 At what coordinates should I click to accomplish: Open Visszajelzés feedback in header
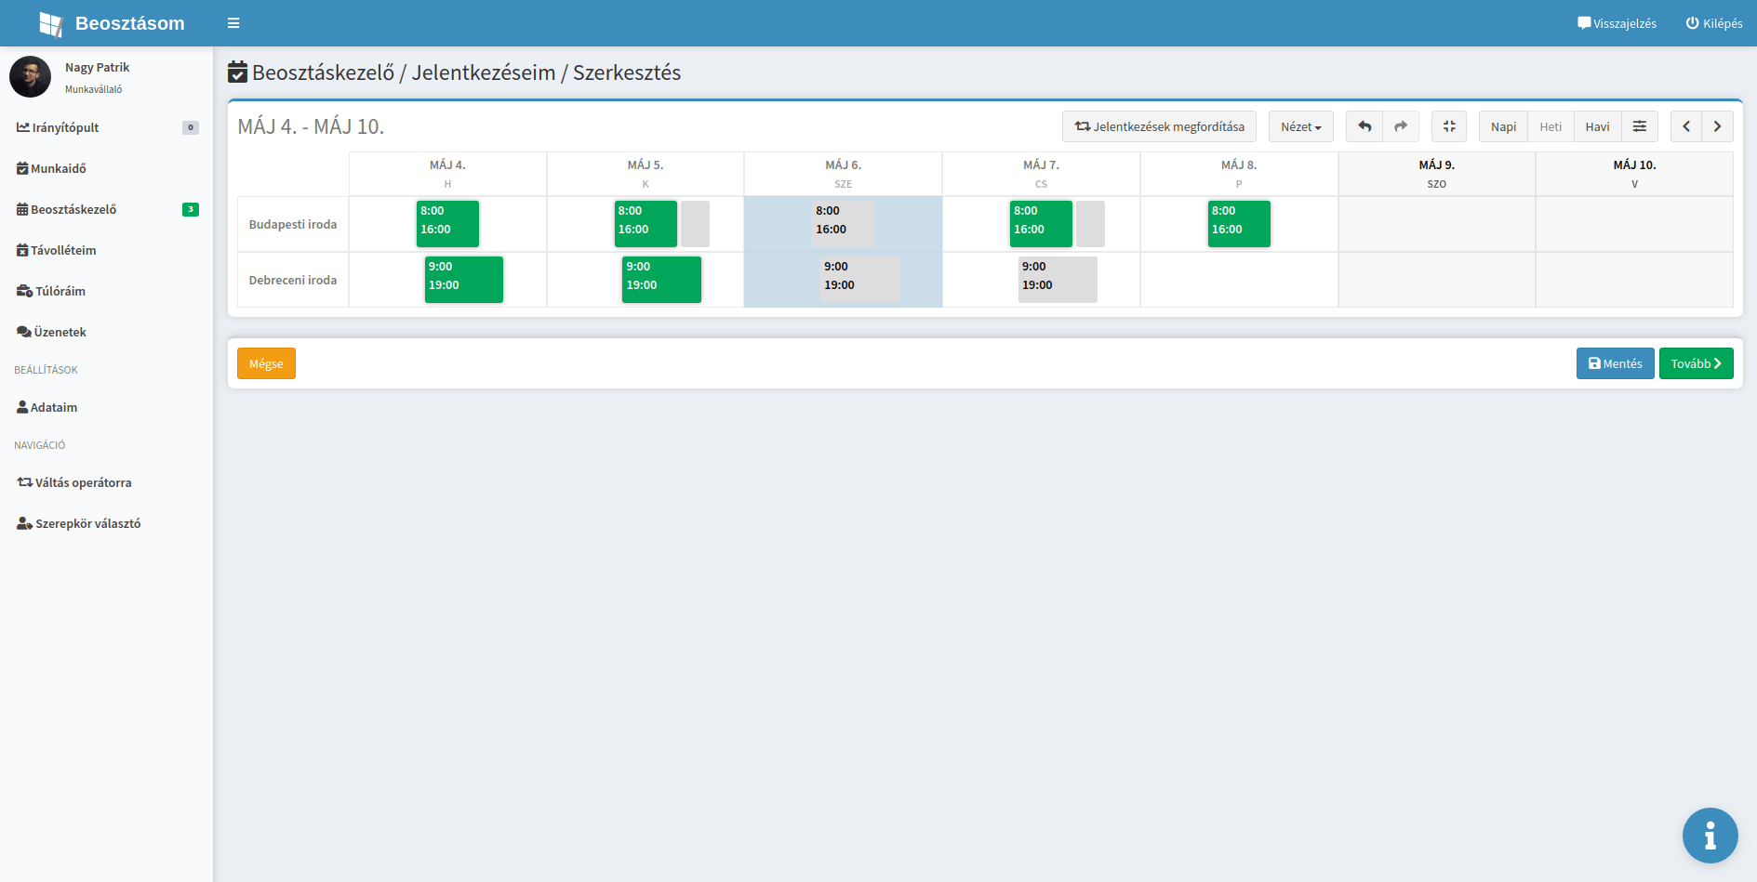pyautogui.click(x=1617, y=23)
